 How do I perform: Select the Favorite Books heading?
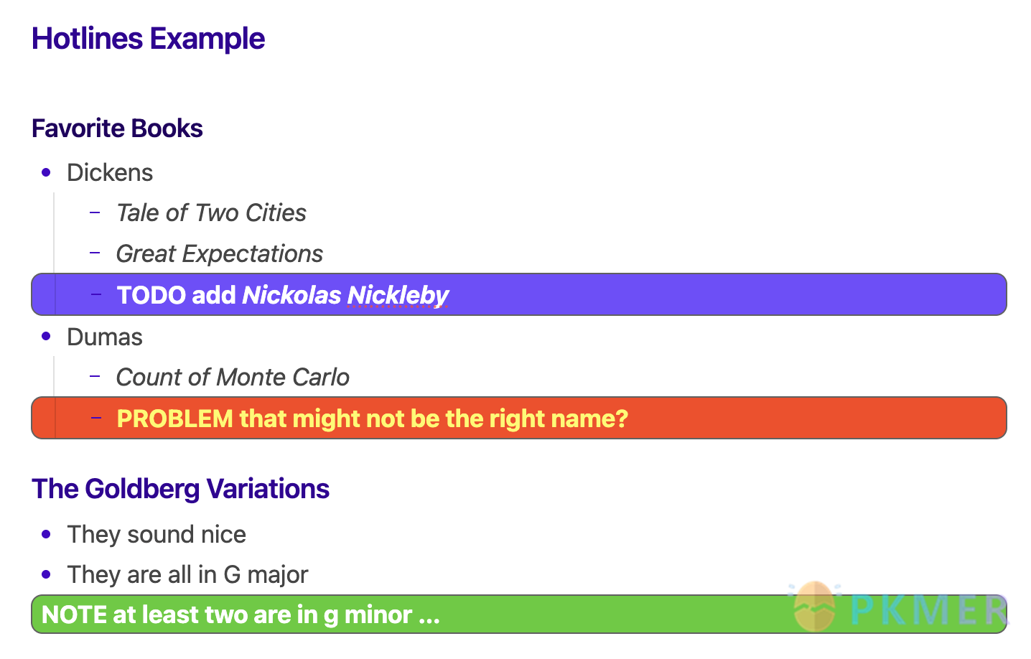[x=117, y=128]
